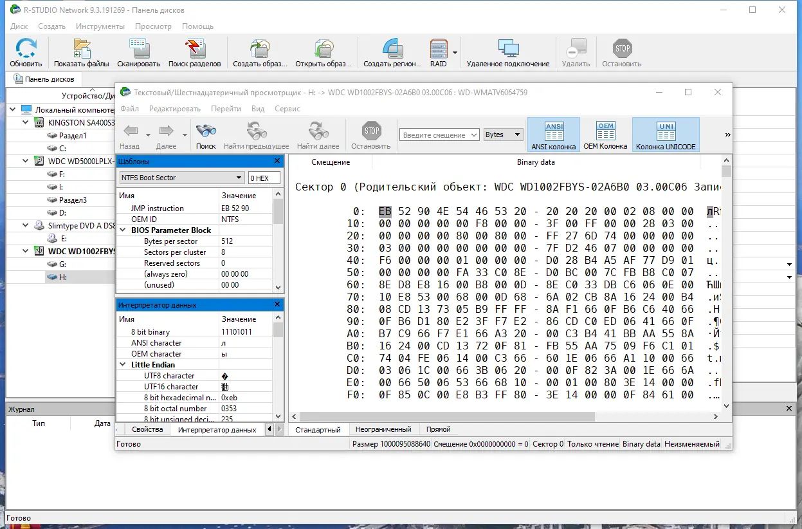The image size is (802, 529).
Task: Launch Поиск разделов partition search
Action: pyautogui.click(x=194, y=49)
